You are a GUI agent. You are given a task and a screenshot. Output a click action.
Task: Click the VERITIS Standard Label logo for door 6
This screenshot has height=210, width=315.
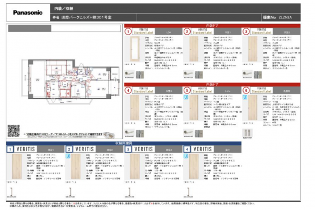(261, 90)
